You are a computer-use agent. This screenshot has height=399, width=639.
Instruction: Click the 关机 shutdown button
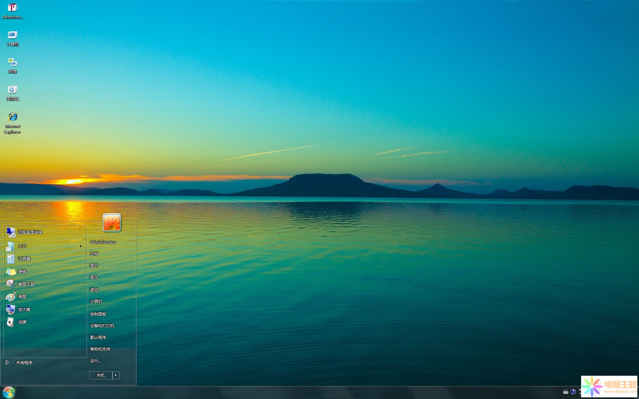(101, 375)
